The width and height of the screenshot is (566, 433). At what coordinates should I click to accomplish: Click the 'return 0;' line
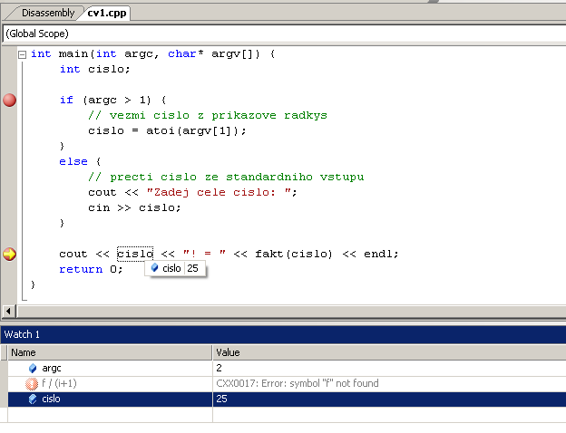91,269
